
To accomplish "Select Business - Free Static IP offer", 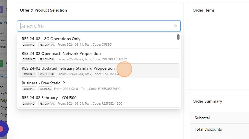I will [43, 83].
